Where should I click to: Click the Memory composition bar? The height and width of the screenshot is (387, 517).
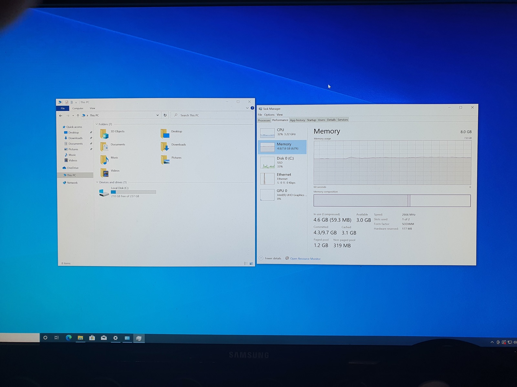(392, 201)
